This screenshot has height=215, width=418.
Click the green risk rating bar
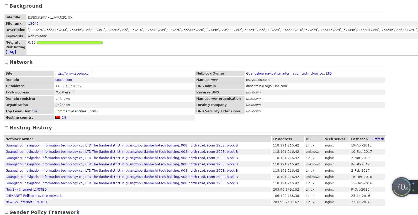(70, 43)
